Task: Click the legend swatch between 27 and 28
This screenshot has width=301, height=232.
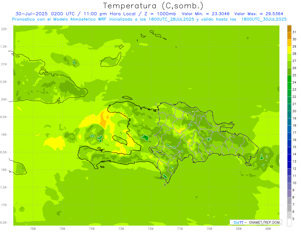Action: [x=289, y=57]
